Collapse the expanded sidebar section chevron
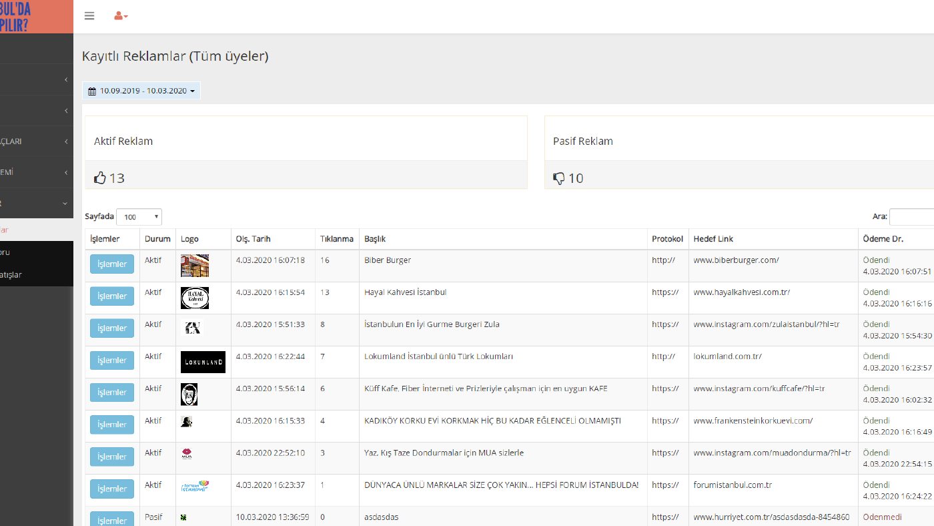934x526 pixels. click(x=65, y=203)
